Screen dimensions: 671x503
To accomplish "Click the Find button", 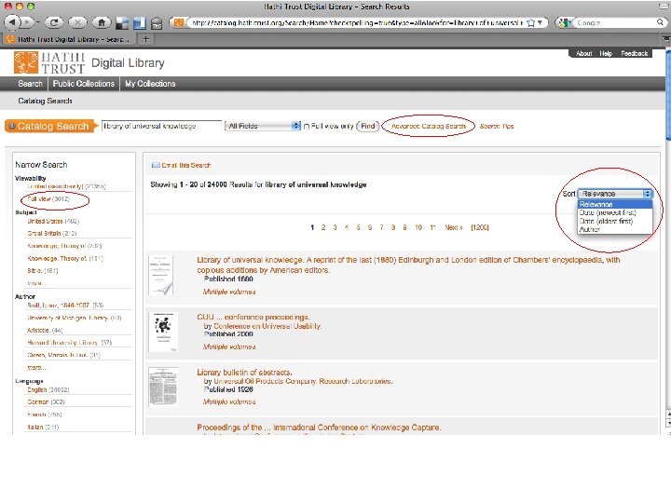I will pyautogui.click(x=367, y=126).
